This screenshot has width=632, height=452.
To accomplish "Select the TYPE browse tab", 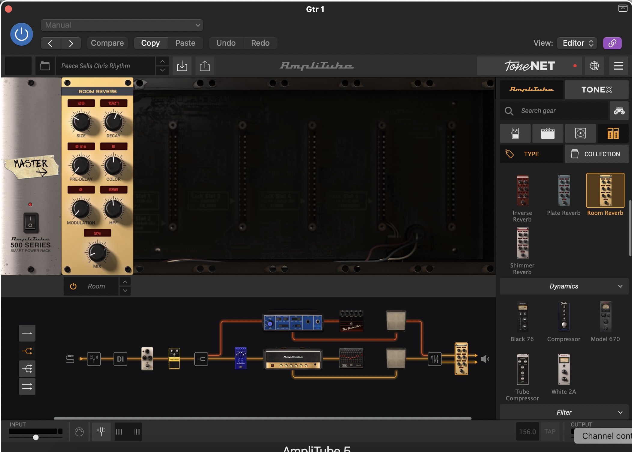I will [531, 154].
